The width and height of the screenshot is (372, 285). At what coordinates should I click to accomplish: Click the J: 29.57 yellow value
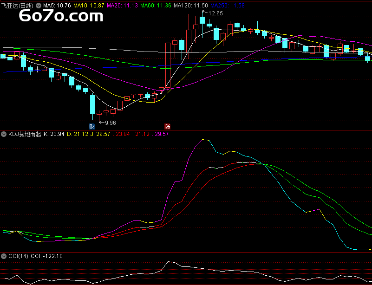coord(100,134)
